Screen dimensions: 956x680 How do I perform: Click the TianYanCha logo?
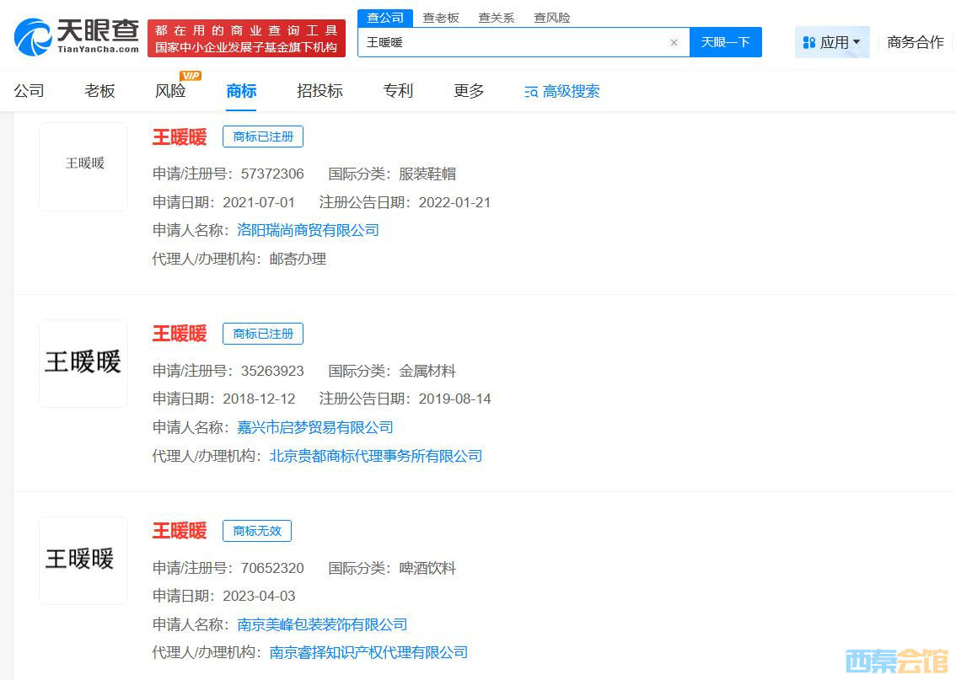pyautogui.click(x=76, y=36)
